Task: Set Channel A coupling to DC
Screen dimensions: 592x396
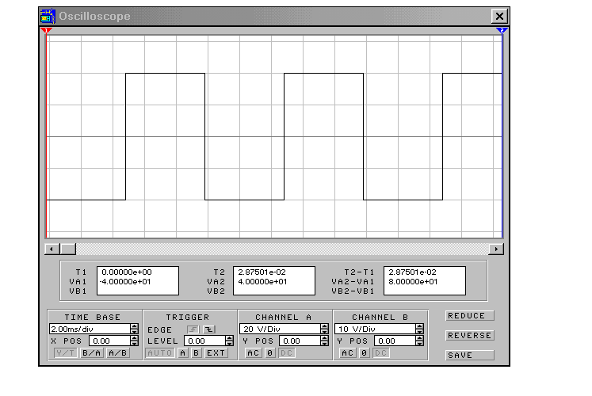Action: tap(287, 353)
